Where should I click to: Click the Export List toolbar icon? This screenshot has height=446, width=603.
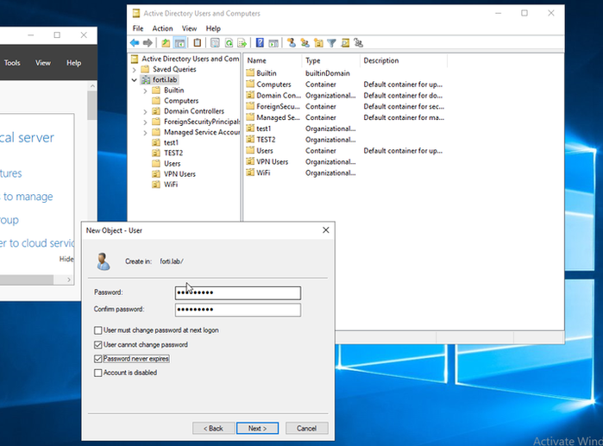(242, 42)
